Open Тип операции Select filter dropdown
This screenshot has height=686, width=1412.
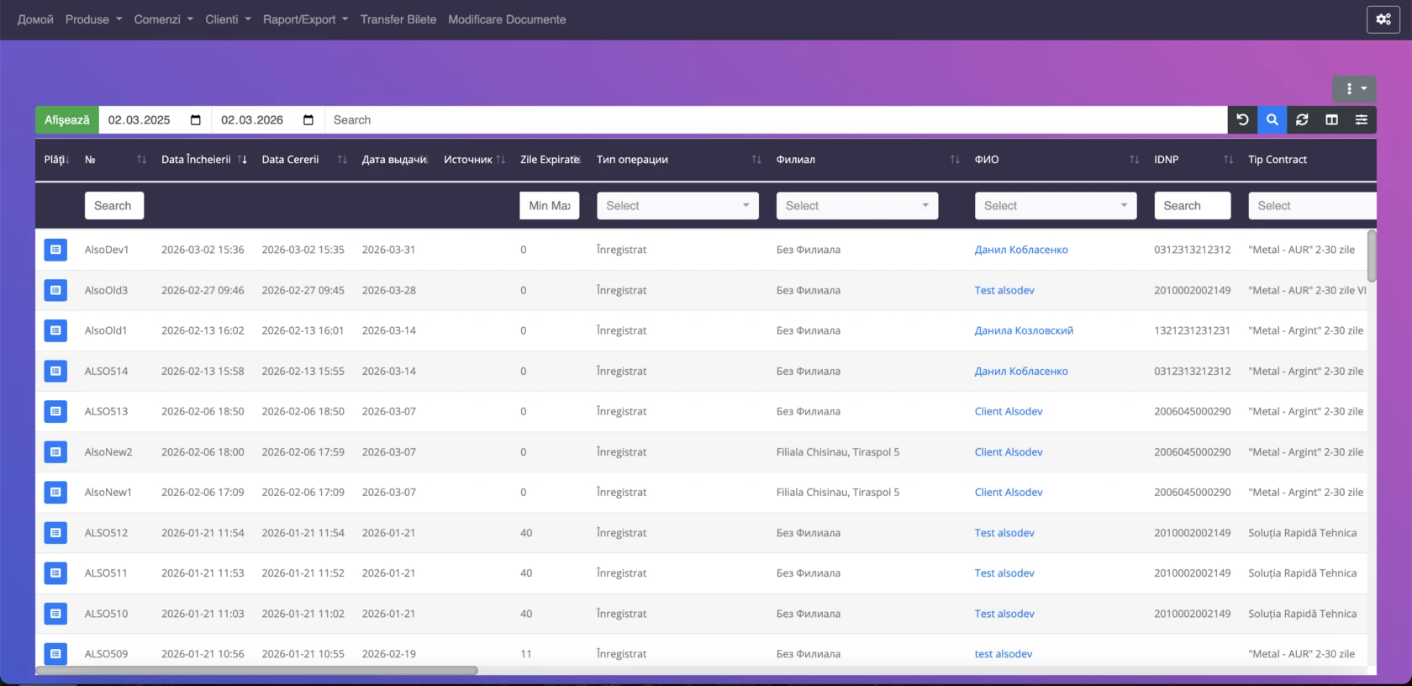point(677,206)
